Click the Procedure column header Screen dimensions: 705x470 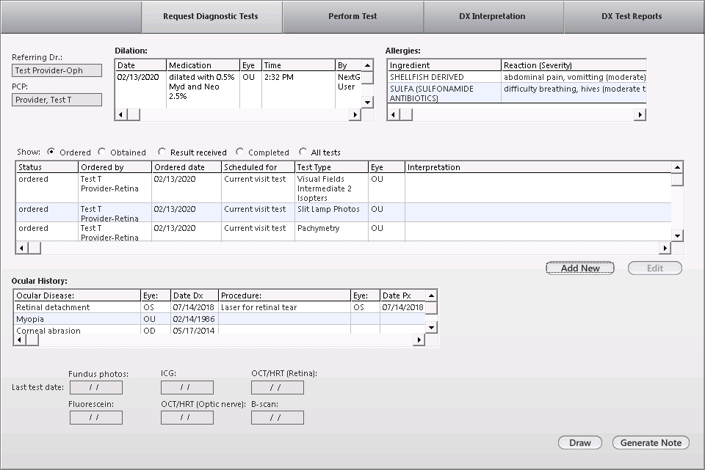tap(284, 295)
